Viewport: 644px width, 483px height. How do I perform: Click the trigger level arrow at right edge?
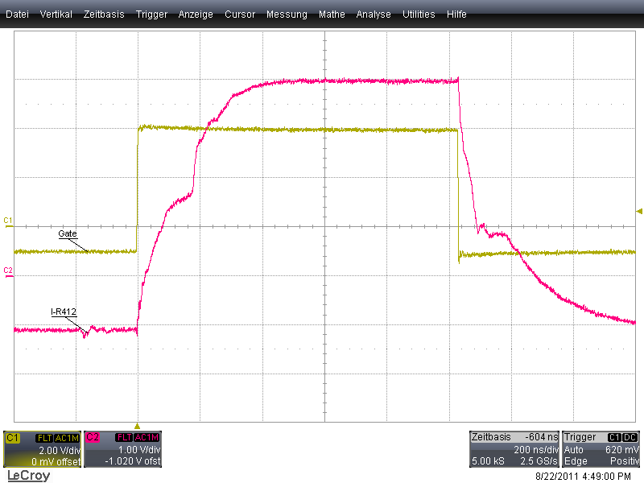pos(639,211)
